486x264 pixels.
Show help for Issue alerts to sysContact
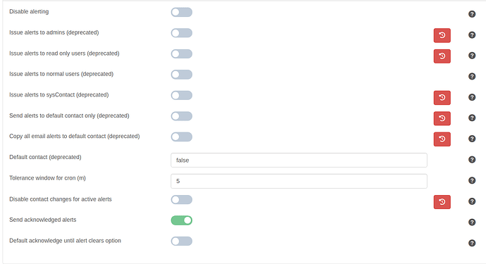click(x=472, y=97)
